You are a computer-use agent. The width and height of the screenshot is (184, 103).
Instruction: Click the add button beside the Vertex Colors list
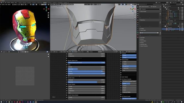[x=160, y=32]
